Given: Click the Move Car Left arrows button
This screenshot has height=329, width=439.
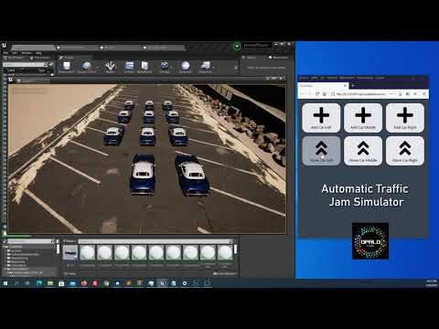Looking at the screenshot, I should (x=321, y=151).
